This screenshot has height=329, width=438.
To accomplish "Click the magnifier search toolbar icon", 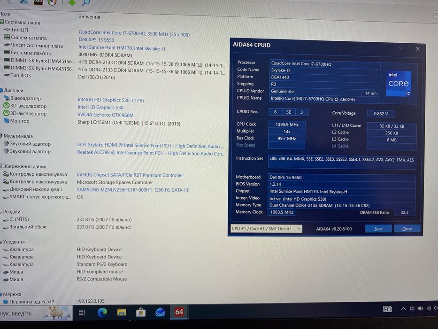I will click(86, 2).
